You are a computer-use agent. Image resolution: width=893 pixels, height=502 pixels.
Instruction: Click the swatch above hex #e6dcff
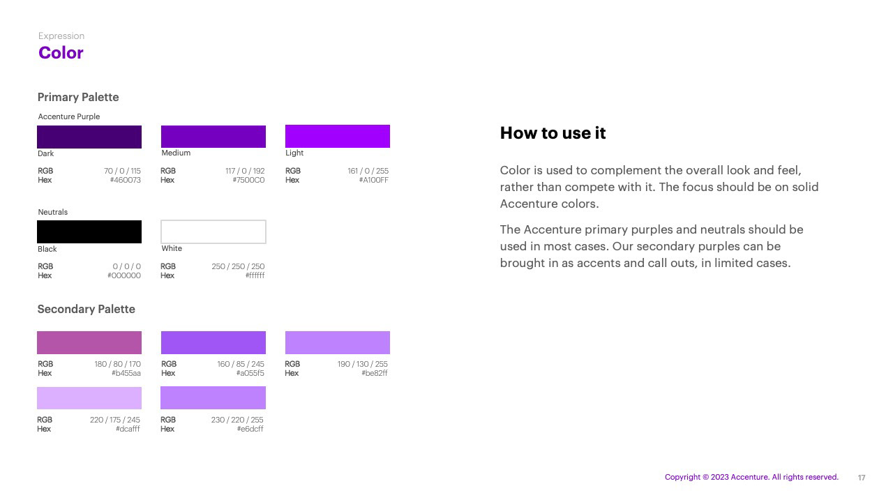tap(213, 398)
